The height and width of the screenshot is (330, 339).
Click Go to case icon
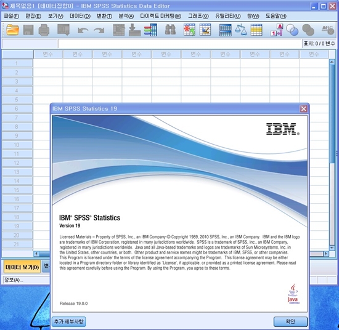point(119,30)
